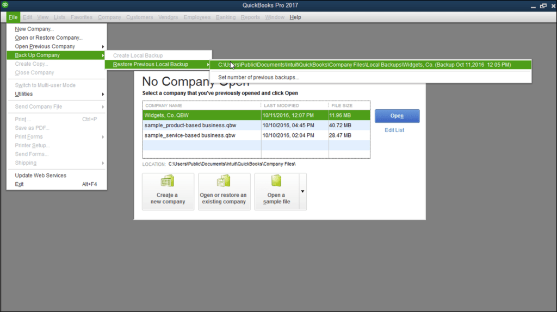Choose Set number of previous backups

pyautogui.click(x=370, y=77)
